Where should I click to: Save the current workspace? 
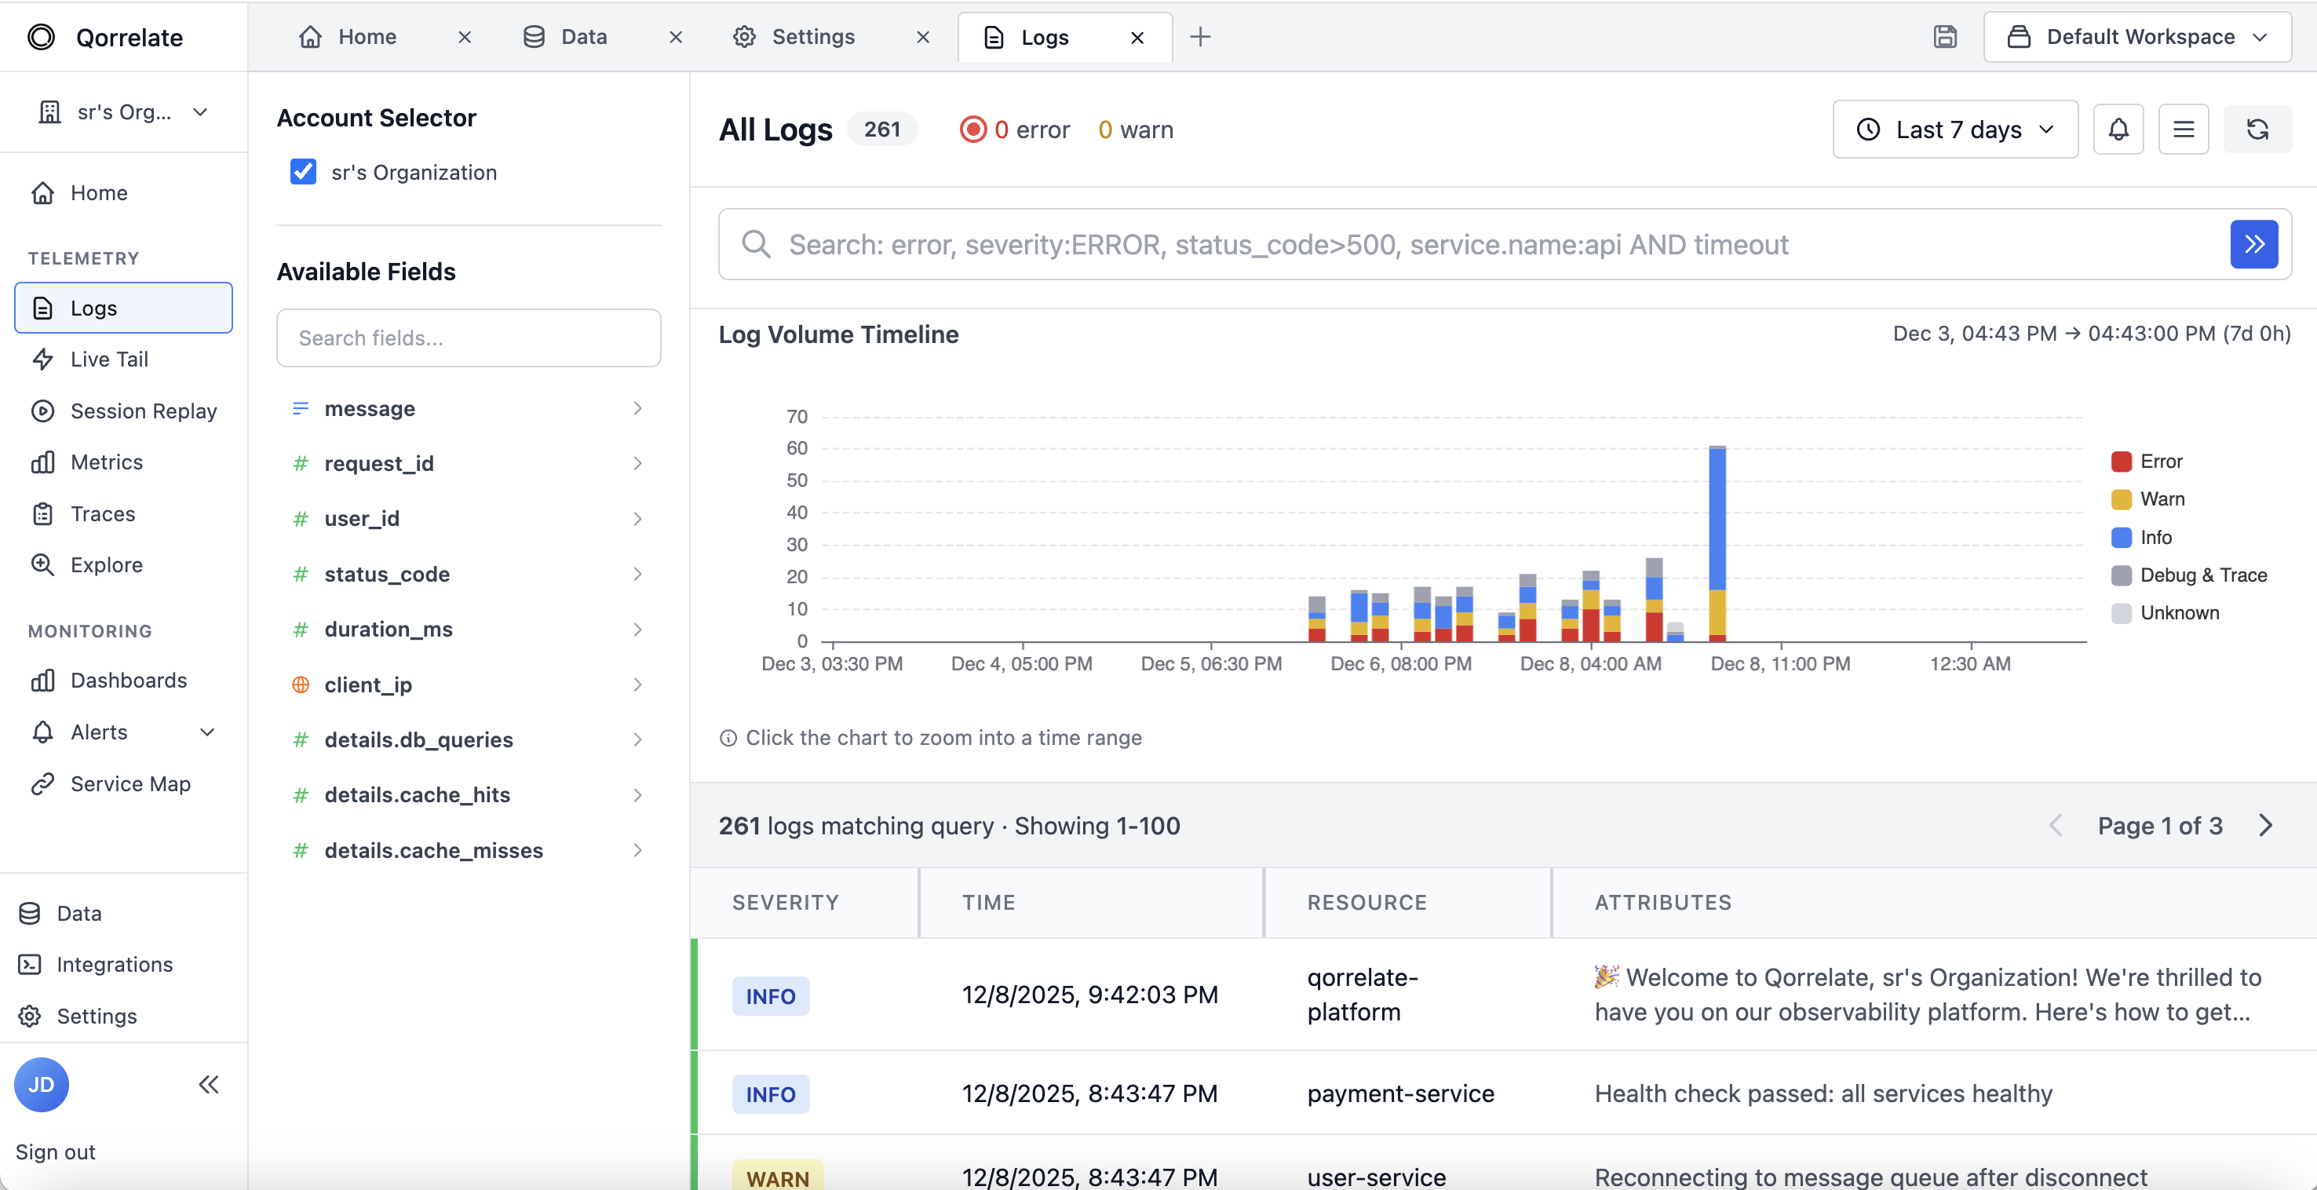click(x=1946, y=37)
